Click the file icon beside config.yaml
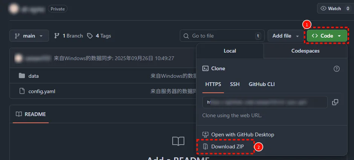Viewport: 354px width, 160px height. [x=22, y=91]
